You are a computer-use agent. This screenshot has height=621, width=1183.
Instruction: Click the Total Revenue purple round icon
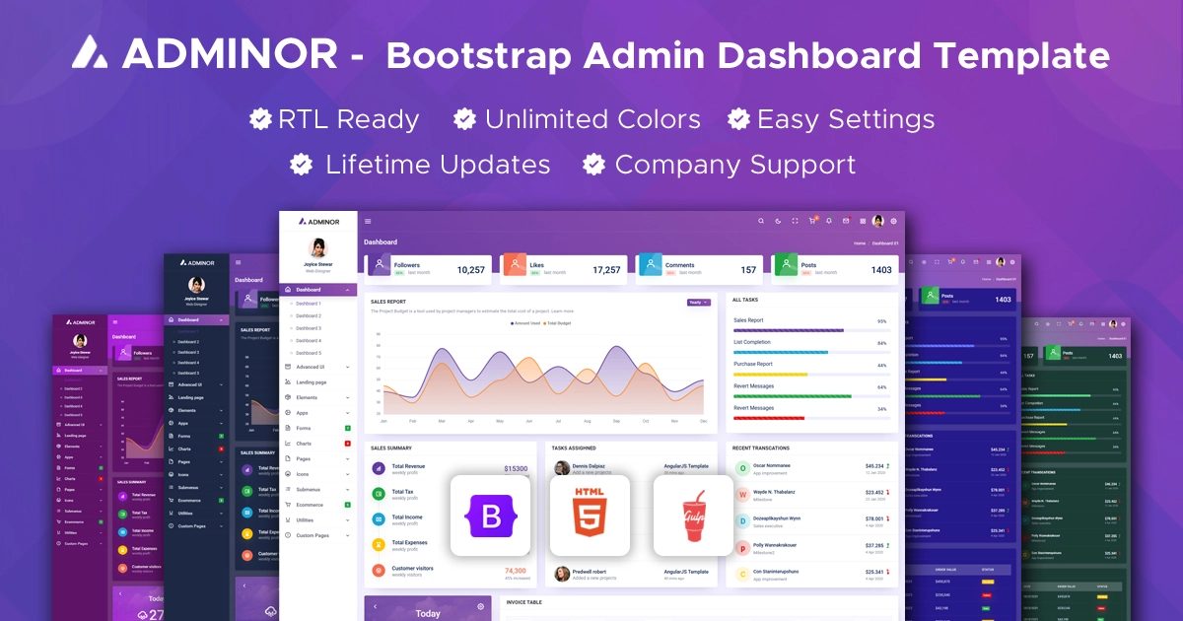(x=379, y=468)
